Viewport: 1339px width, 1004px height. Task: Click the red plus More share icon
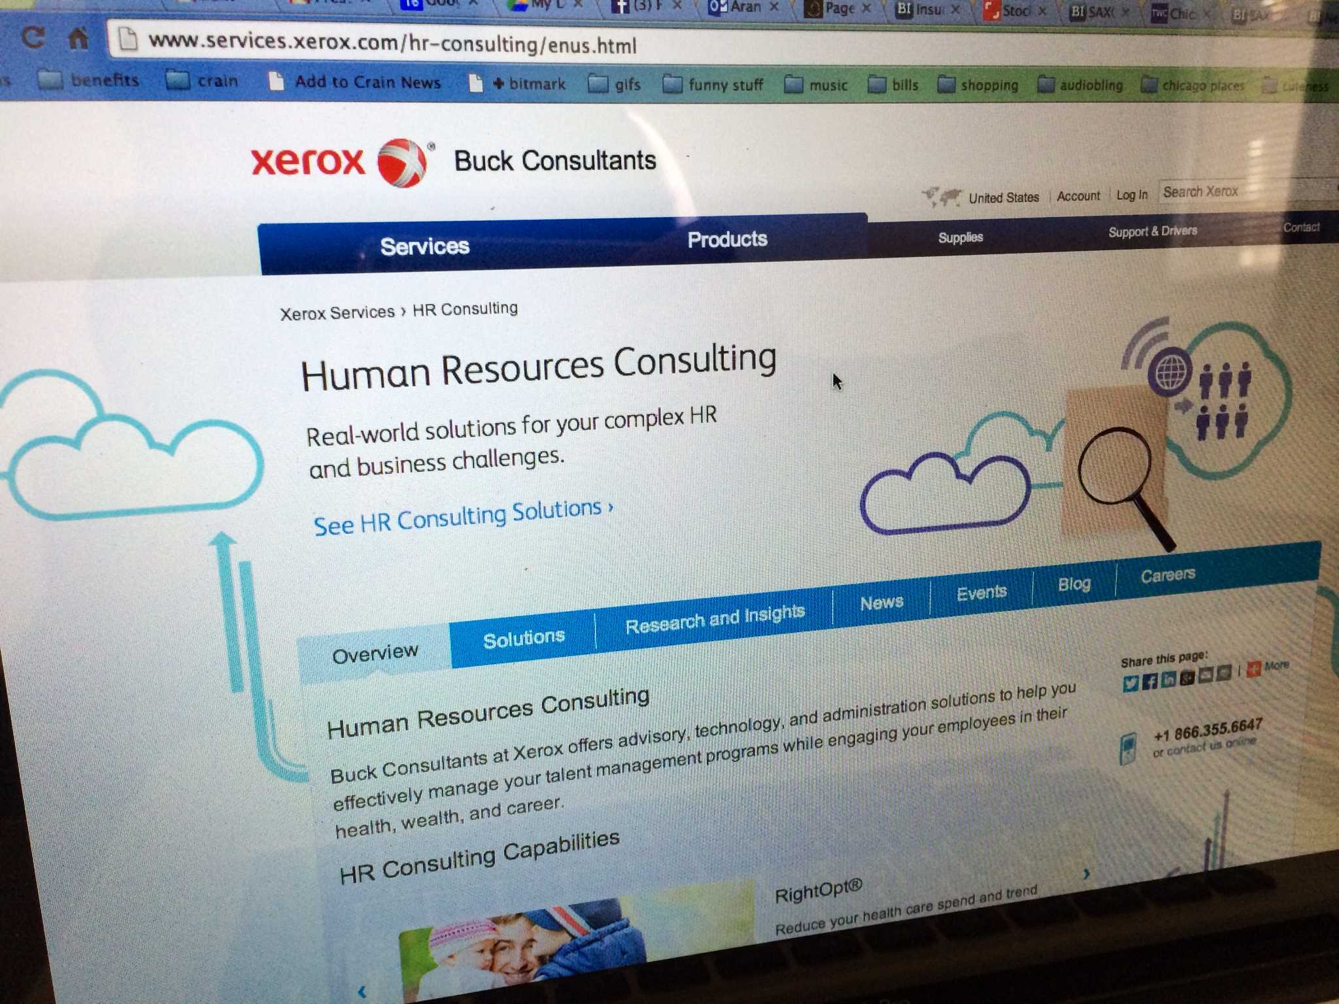click(1253, 669)
